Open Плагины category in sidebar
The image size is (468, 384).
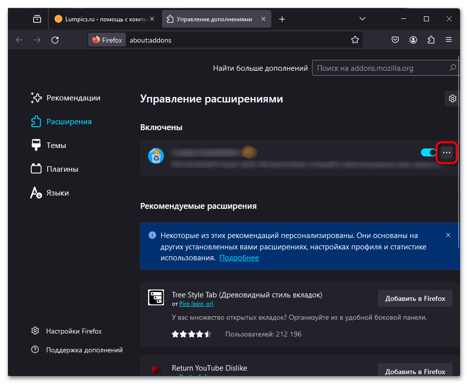[x=54, y=169]
